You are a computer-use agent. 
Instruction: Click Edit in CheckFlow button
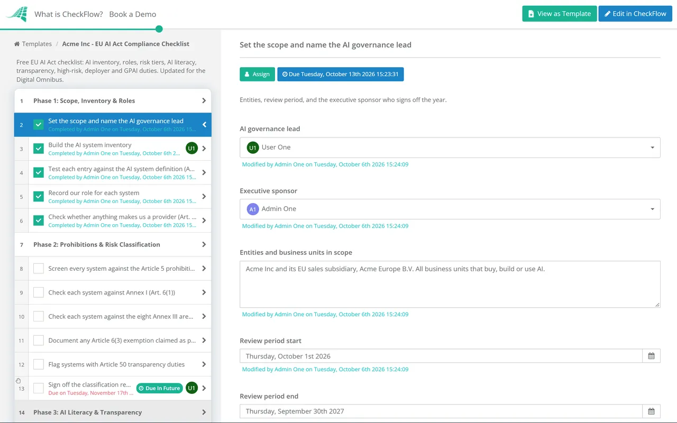pos(635,14)
